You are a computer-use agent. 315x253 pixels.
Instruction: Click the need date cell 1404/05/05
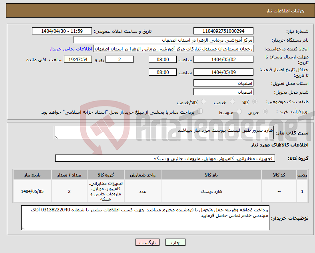32,191
